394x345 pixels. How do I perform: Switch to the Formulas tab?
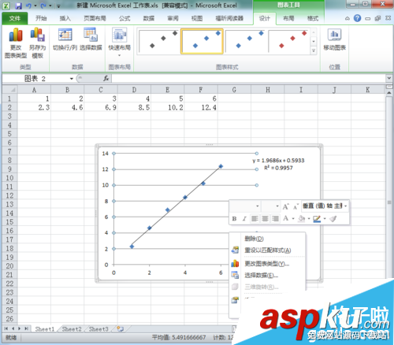coord(125,18)
